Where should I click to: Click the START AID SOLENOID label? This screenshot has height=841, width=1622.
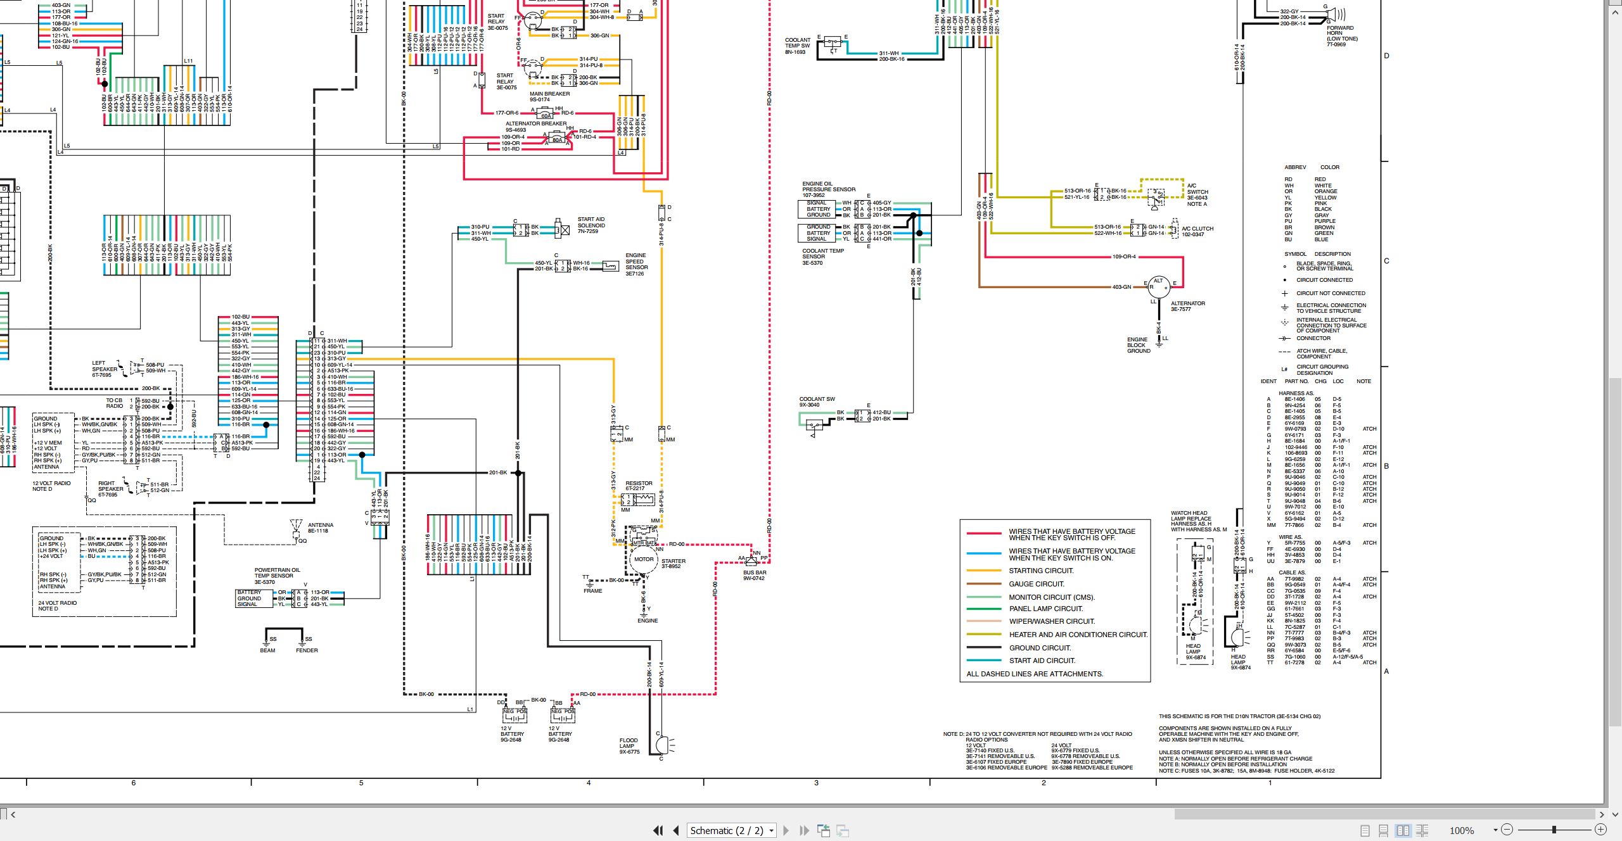point(591,225)
